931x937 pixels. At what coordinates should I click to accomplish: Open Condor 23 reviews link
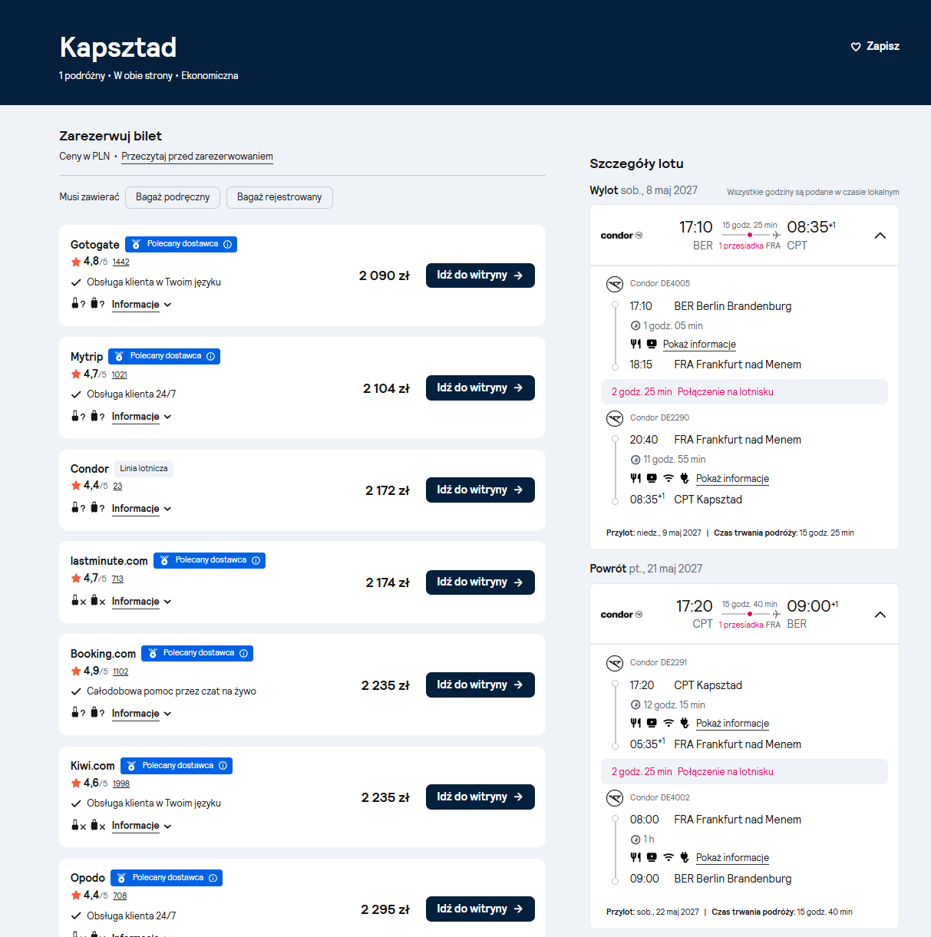pyautogui.click(x=117, y=487)
